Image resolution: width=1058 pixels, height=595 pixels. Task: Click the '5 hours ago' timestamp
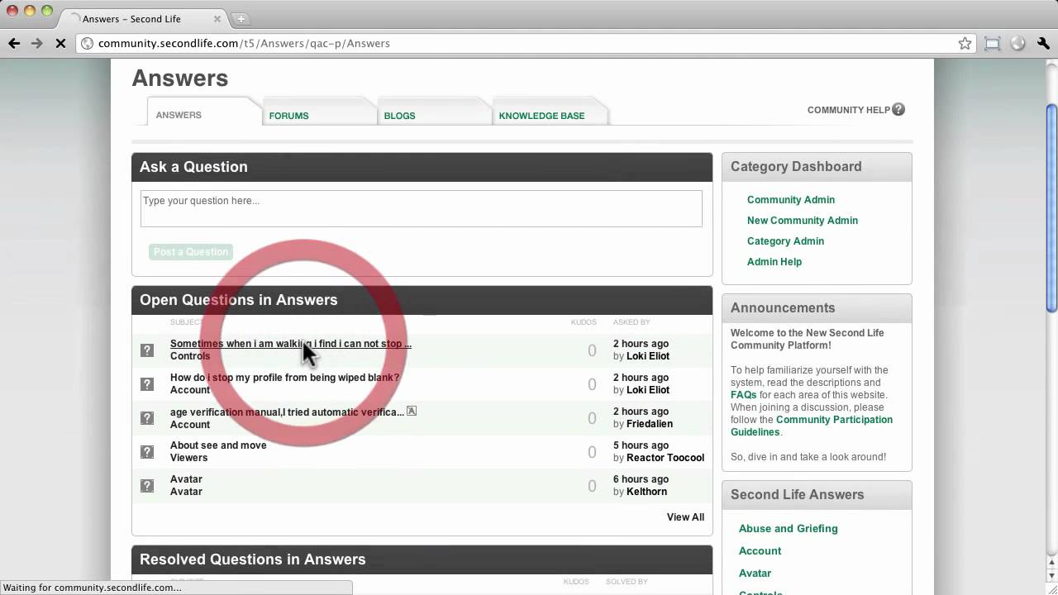(x=641, y=445)
